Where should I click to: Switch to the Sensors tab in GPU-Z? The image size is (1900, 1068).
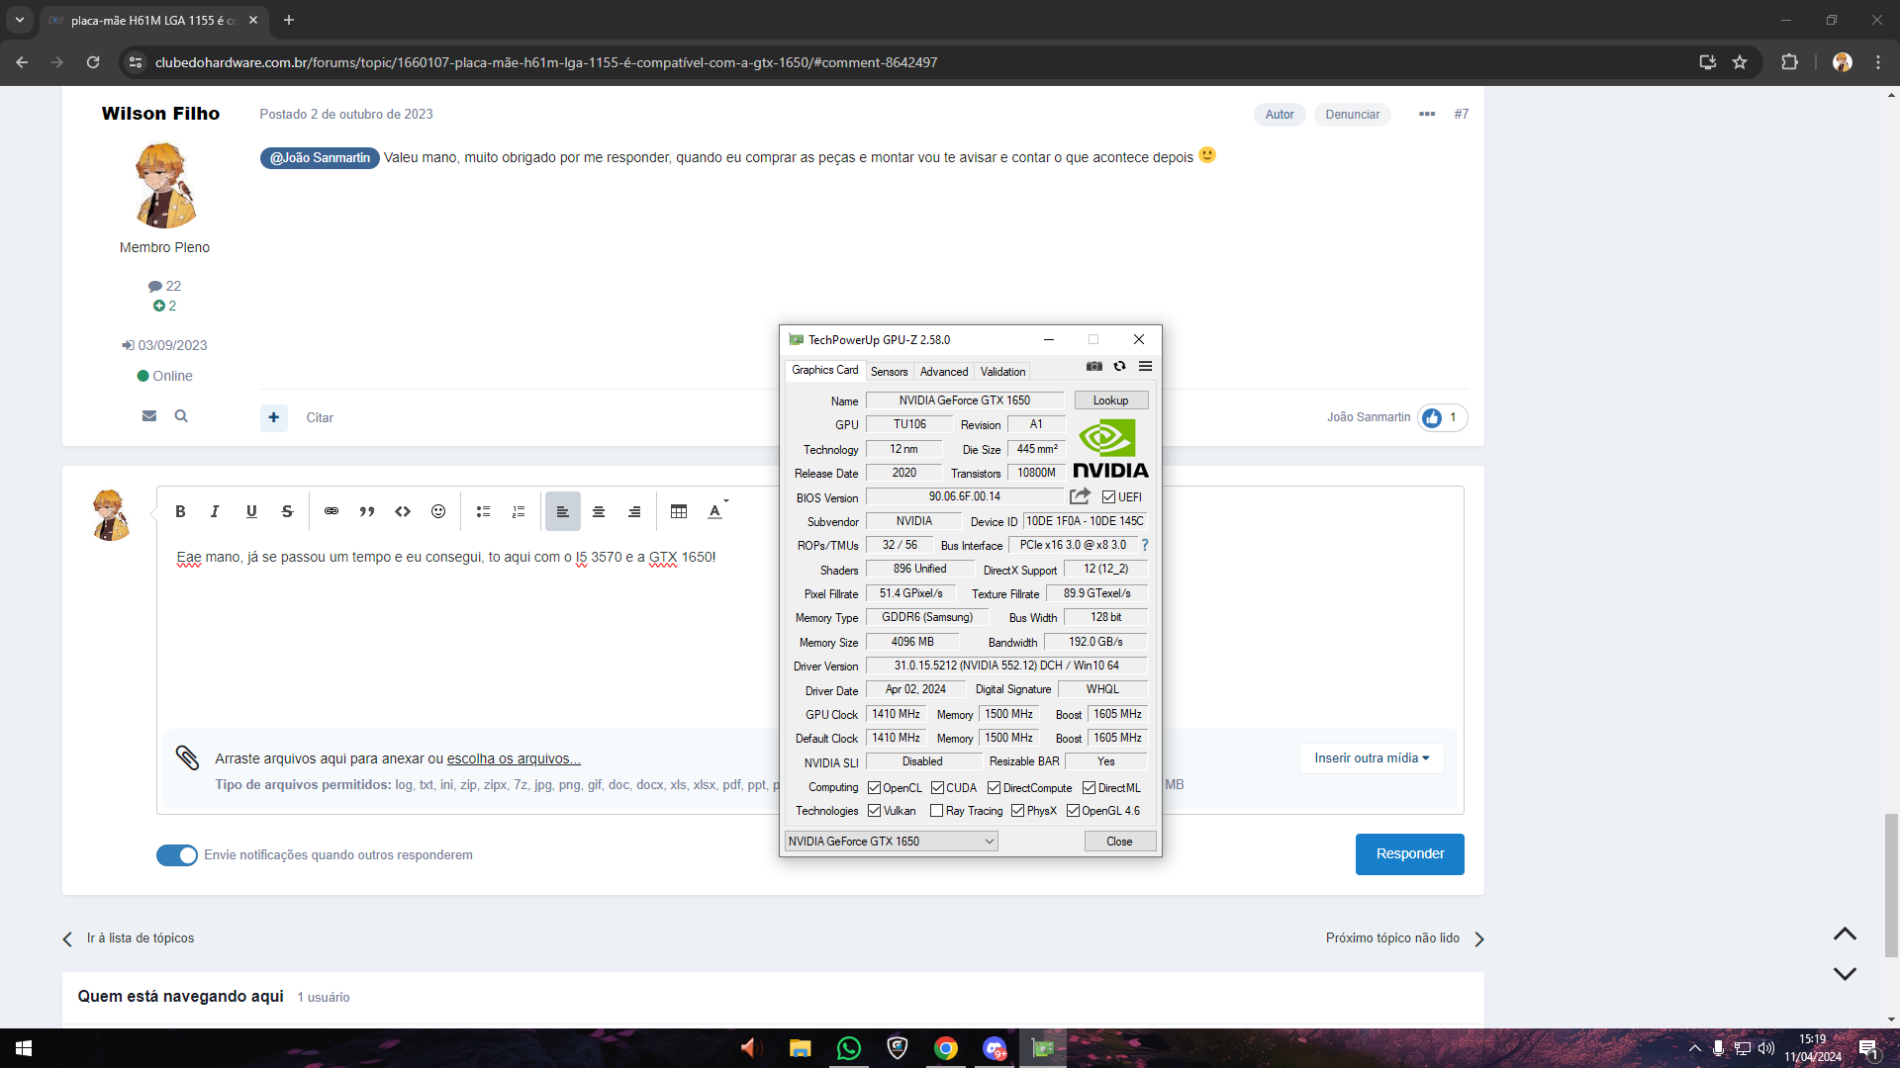[889, 372]
